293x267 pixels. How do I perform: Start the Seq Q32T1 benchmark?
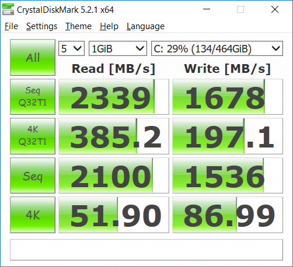click(x=33, y=97)
